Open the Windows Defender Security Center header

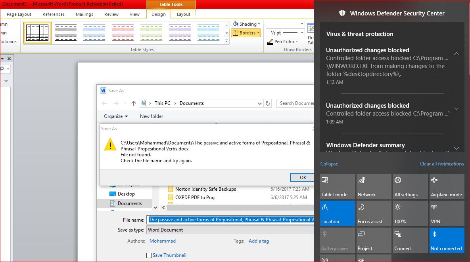(392, 13)
